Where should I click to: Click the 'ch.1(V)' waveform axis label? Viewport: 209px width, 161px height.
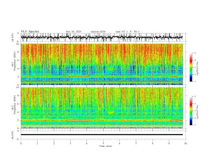13,37
